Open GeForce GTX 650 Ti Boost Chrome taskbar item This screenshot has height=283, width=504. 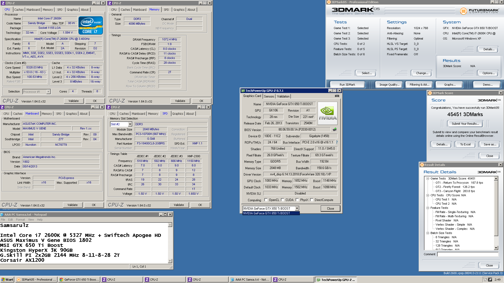click(x=79, y=280)
